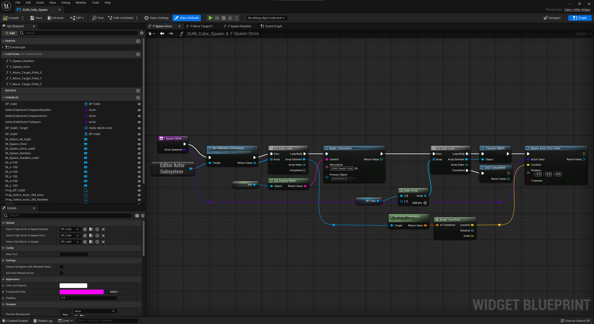Open Details panel settings gear

pyautogui.click(x=143, y=216)
